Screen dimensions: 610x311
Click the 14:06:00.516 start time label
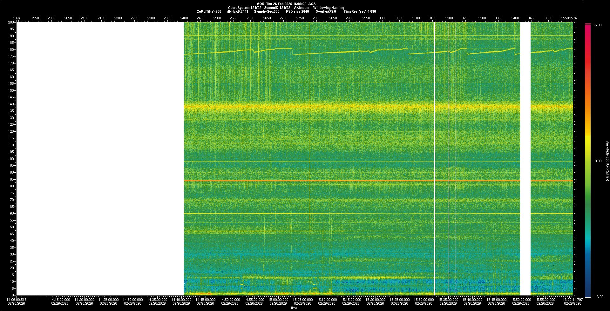17,300
